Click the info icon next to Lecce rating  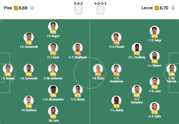[173, 8]
